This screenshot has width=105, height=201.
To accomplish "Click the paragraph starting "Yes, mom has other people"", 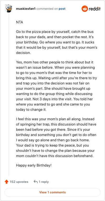I will click(x=56, y=86).
